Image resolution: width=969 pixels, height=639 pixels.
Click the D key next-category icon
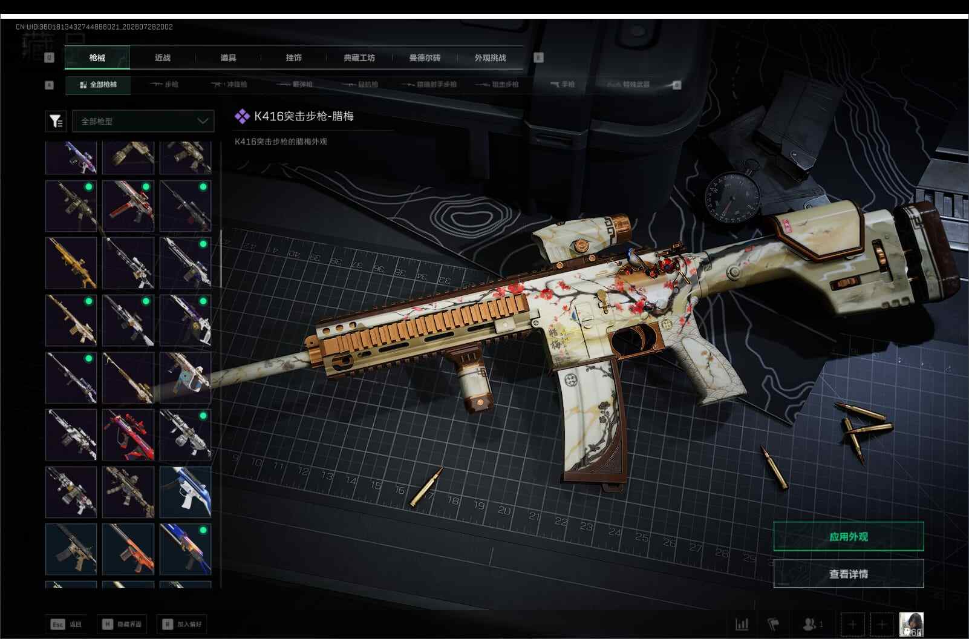coord(677,85)
